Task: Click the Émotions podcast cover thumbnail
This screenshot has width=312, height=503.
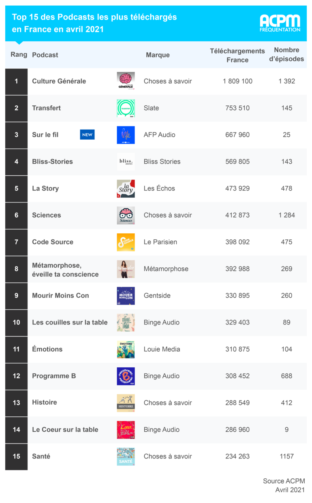Action: pyautogui.click(x=126, y=349)
